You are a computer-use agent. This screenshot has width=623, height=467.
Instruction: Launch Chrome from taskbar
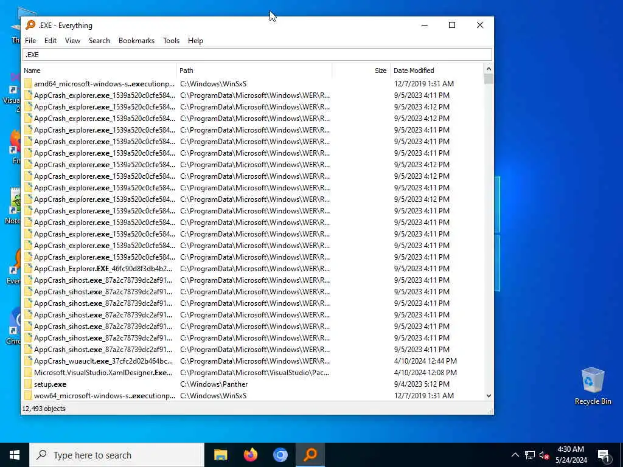coord(280,455)
